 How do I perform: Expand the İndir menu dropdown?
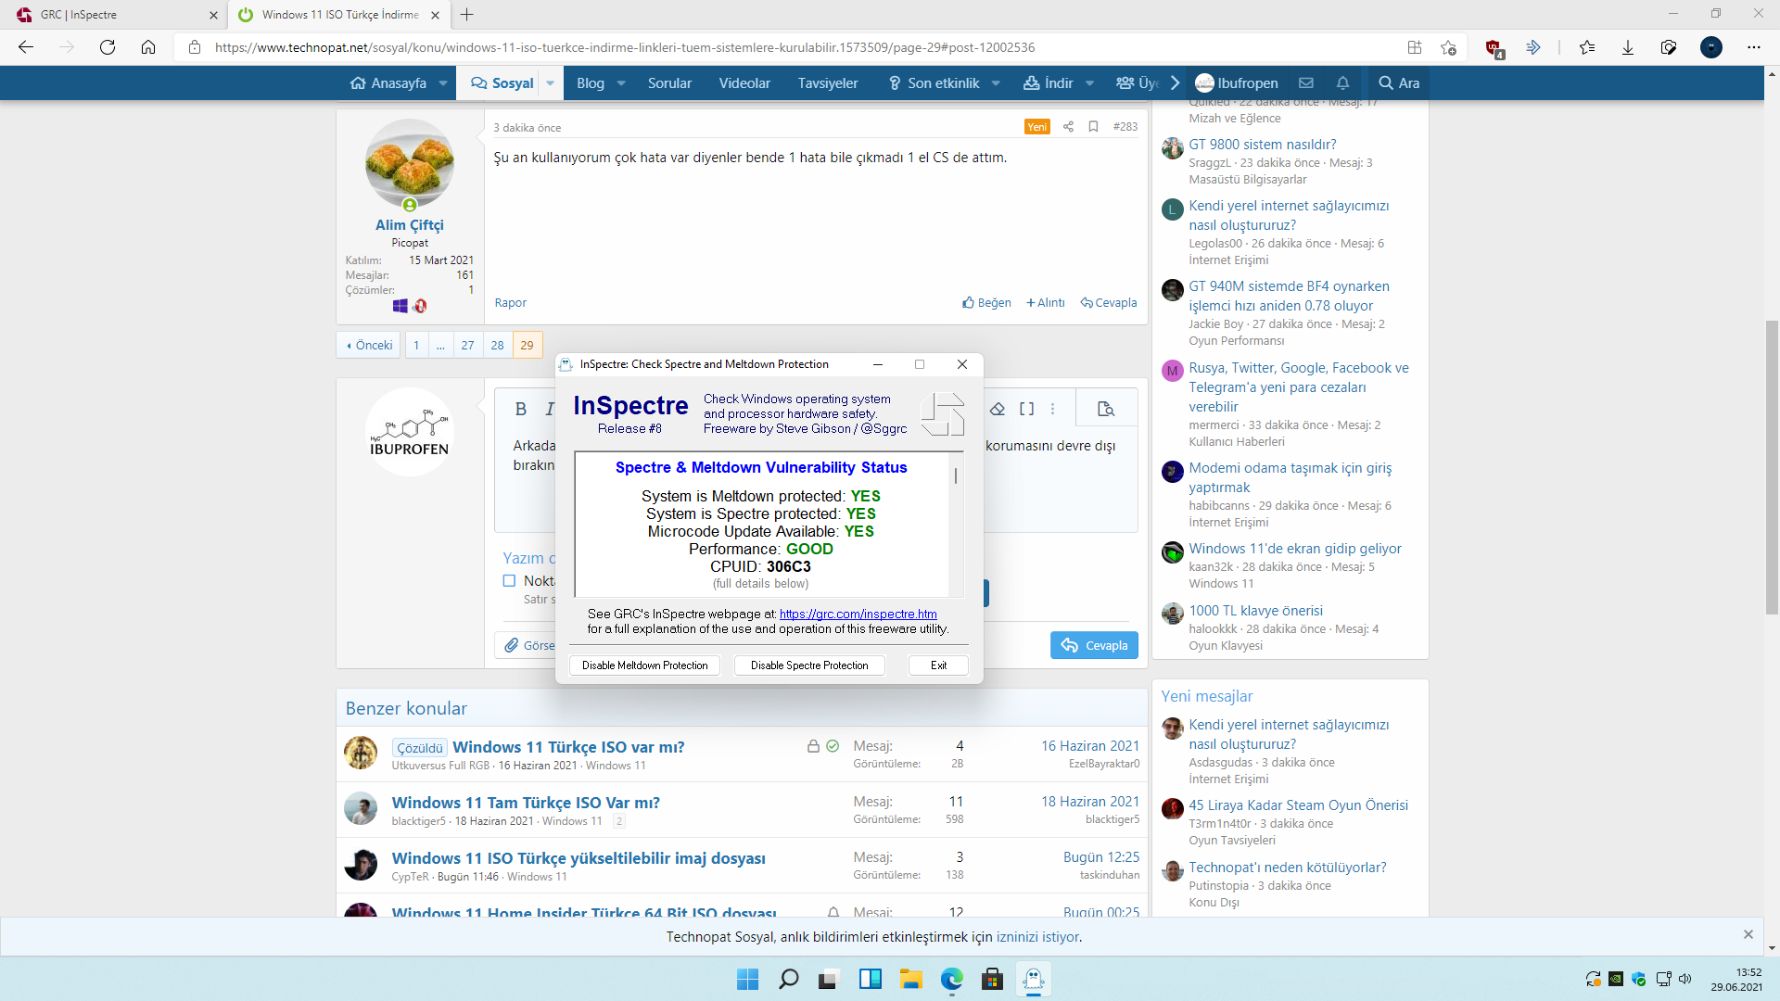pos(1090,83)
